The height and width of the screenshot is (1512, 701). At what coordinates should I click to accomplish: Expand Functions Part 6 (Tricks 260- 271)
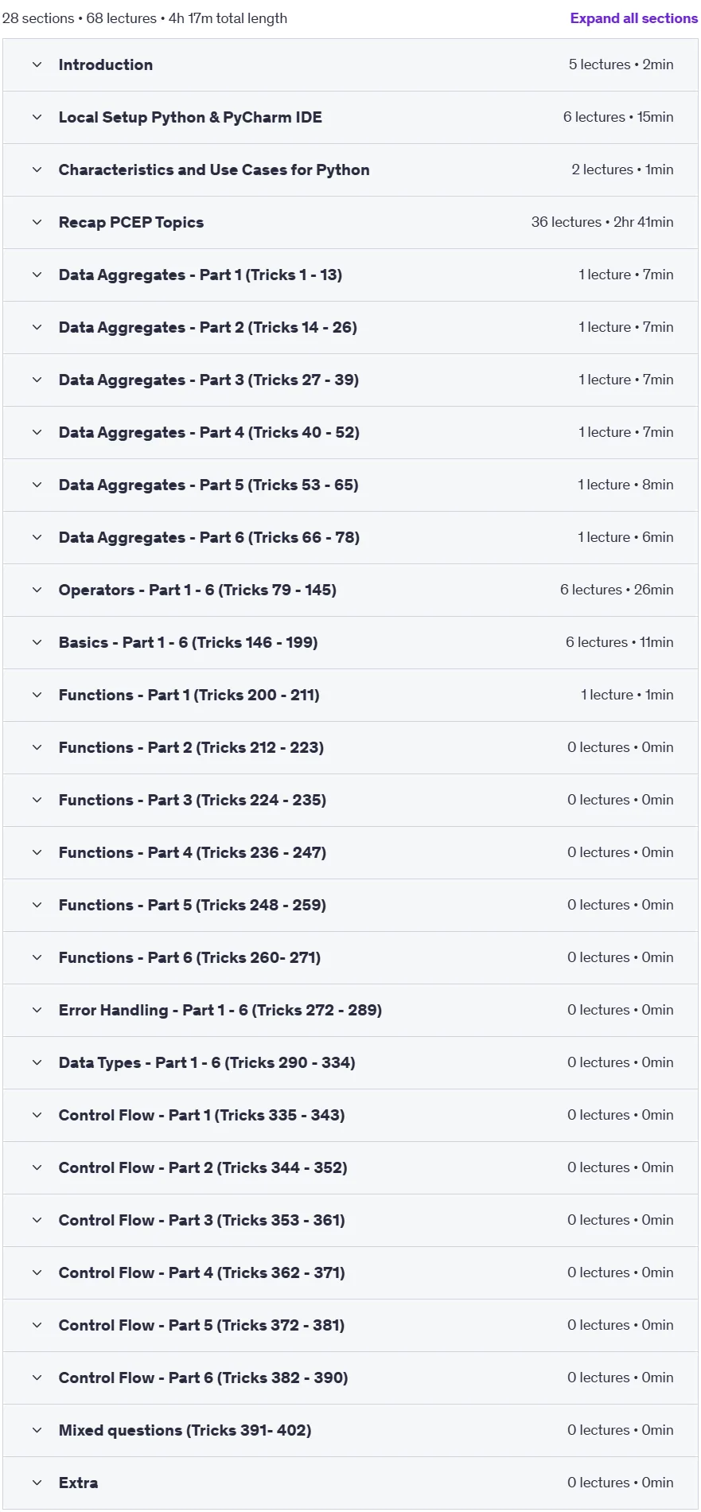pyautogui.click(x=350, y=958)
